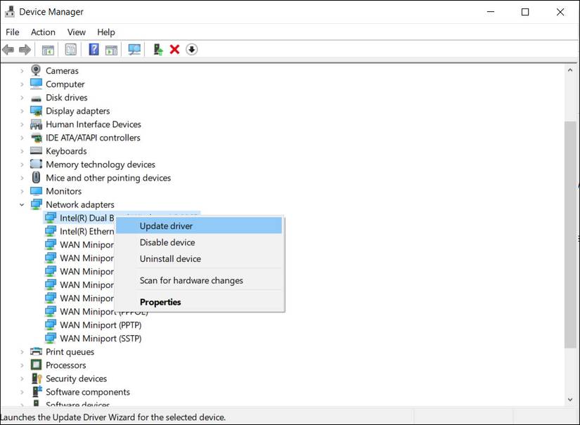Click the IDE ATA/ATAPI controllers icon
Screen dimensions: 580x425
click(x=36, y=138)
